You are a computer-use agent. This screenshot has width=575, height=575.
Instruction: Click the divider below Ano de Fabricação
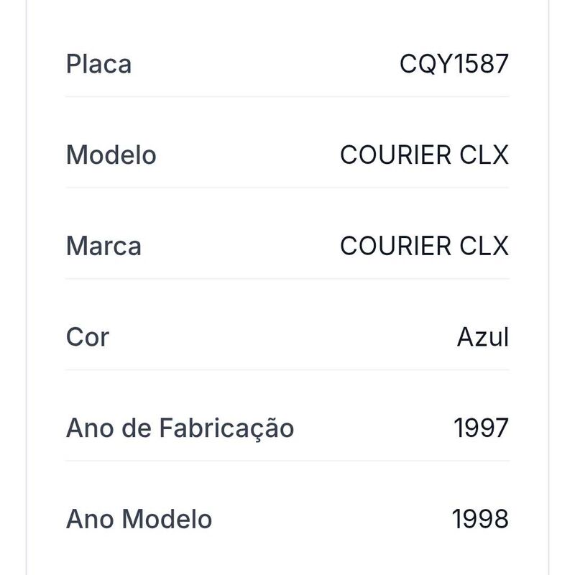point(287,461)
